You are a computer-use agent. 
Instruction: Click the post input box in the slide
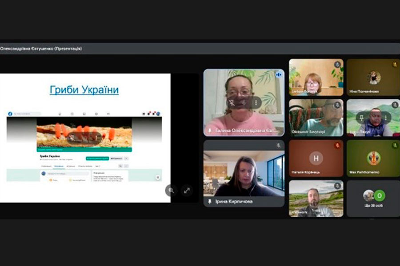pos(68,174)
